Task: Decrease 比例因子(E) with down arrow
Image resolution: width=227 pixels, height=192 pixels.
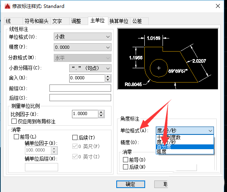Action: point(101,116)
